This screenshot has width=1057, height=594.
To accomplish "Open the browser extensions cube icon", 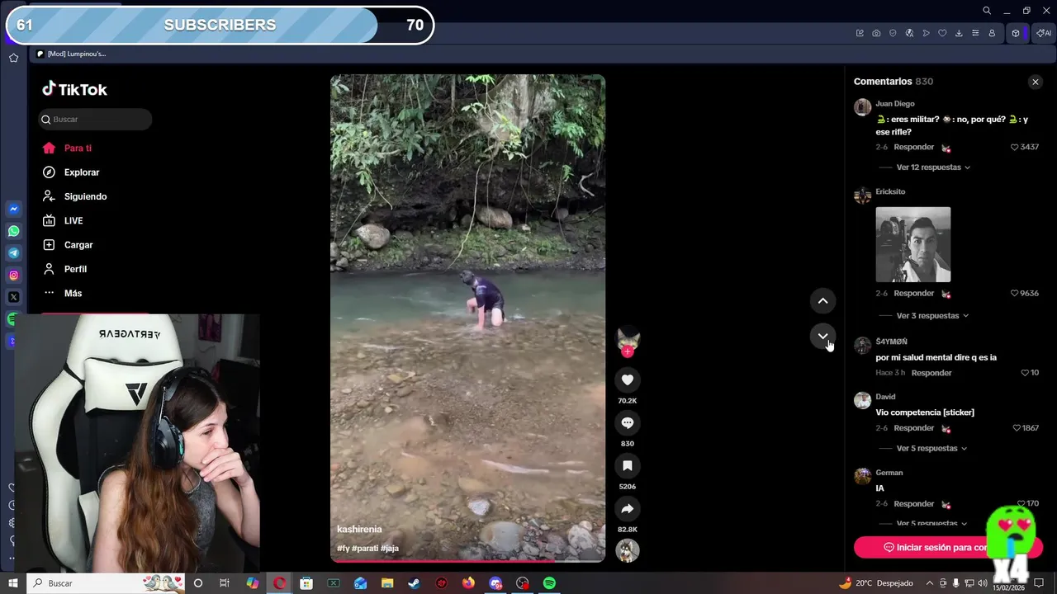I will coord(1016,33).
